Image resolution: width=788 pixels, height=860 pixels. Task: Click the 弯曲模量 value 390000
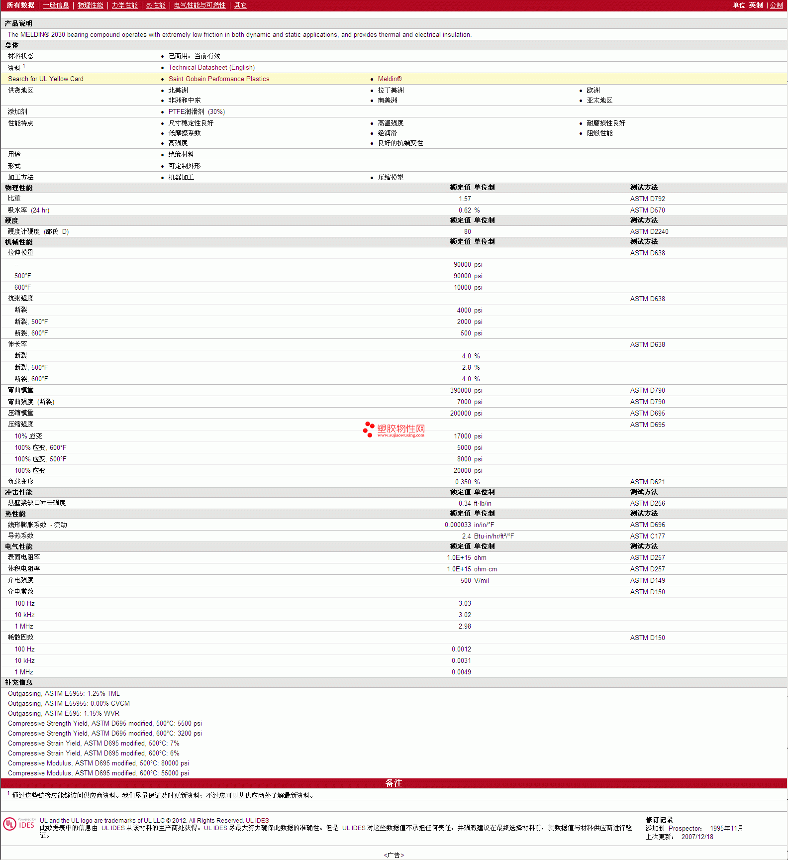point(460,390)
